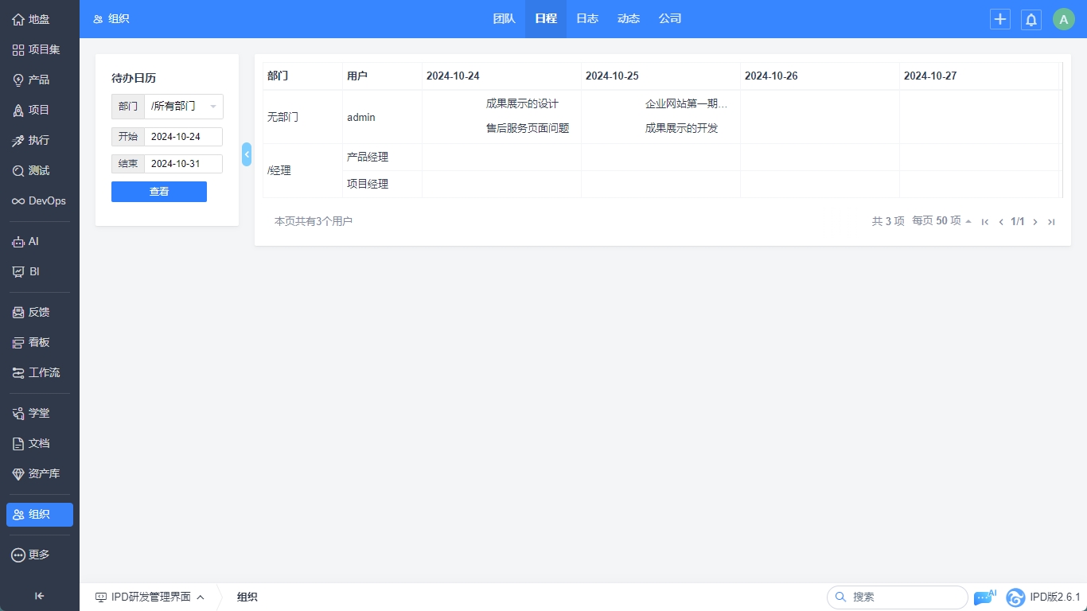The image size is (1087, 611).
Task: Switch to the 动态 tab
Action: click(x=629, y=19)
